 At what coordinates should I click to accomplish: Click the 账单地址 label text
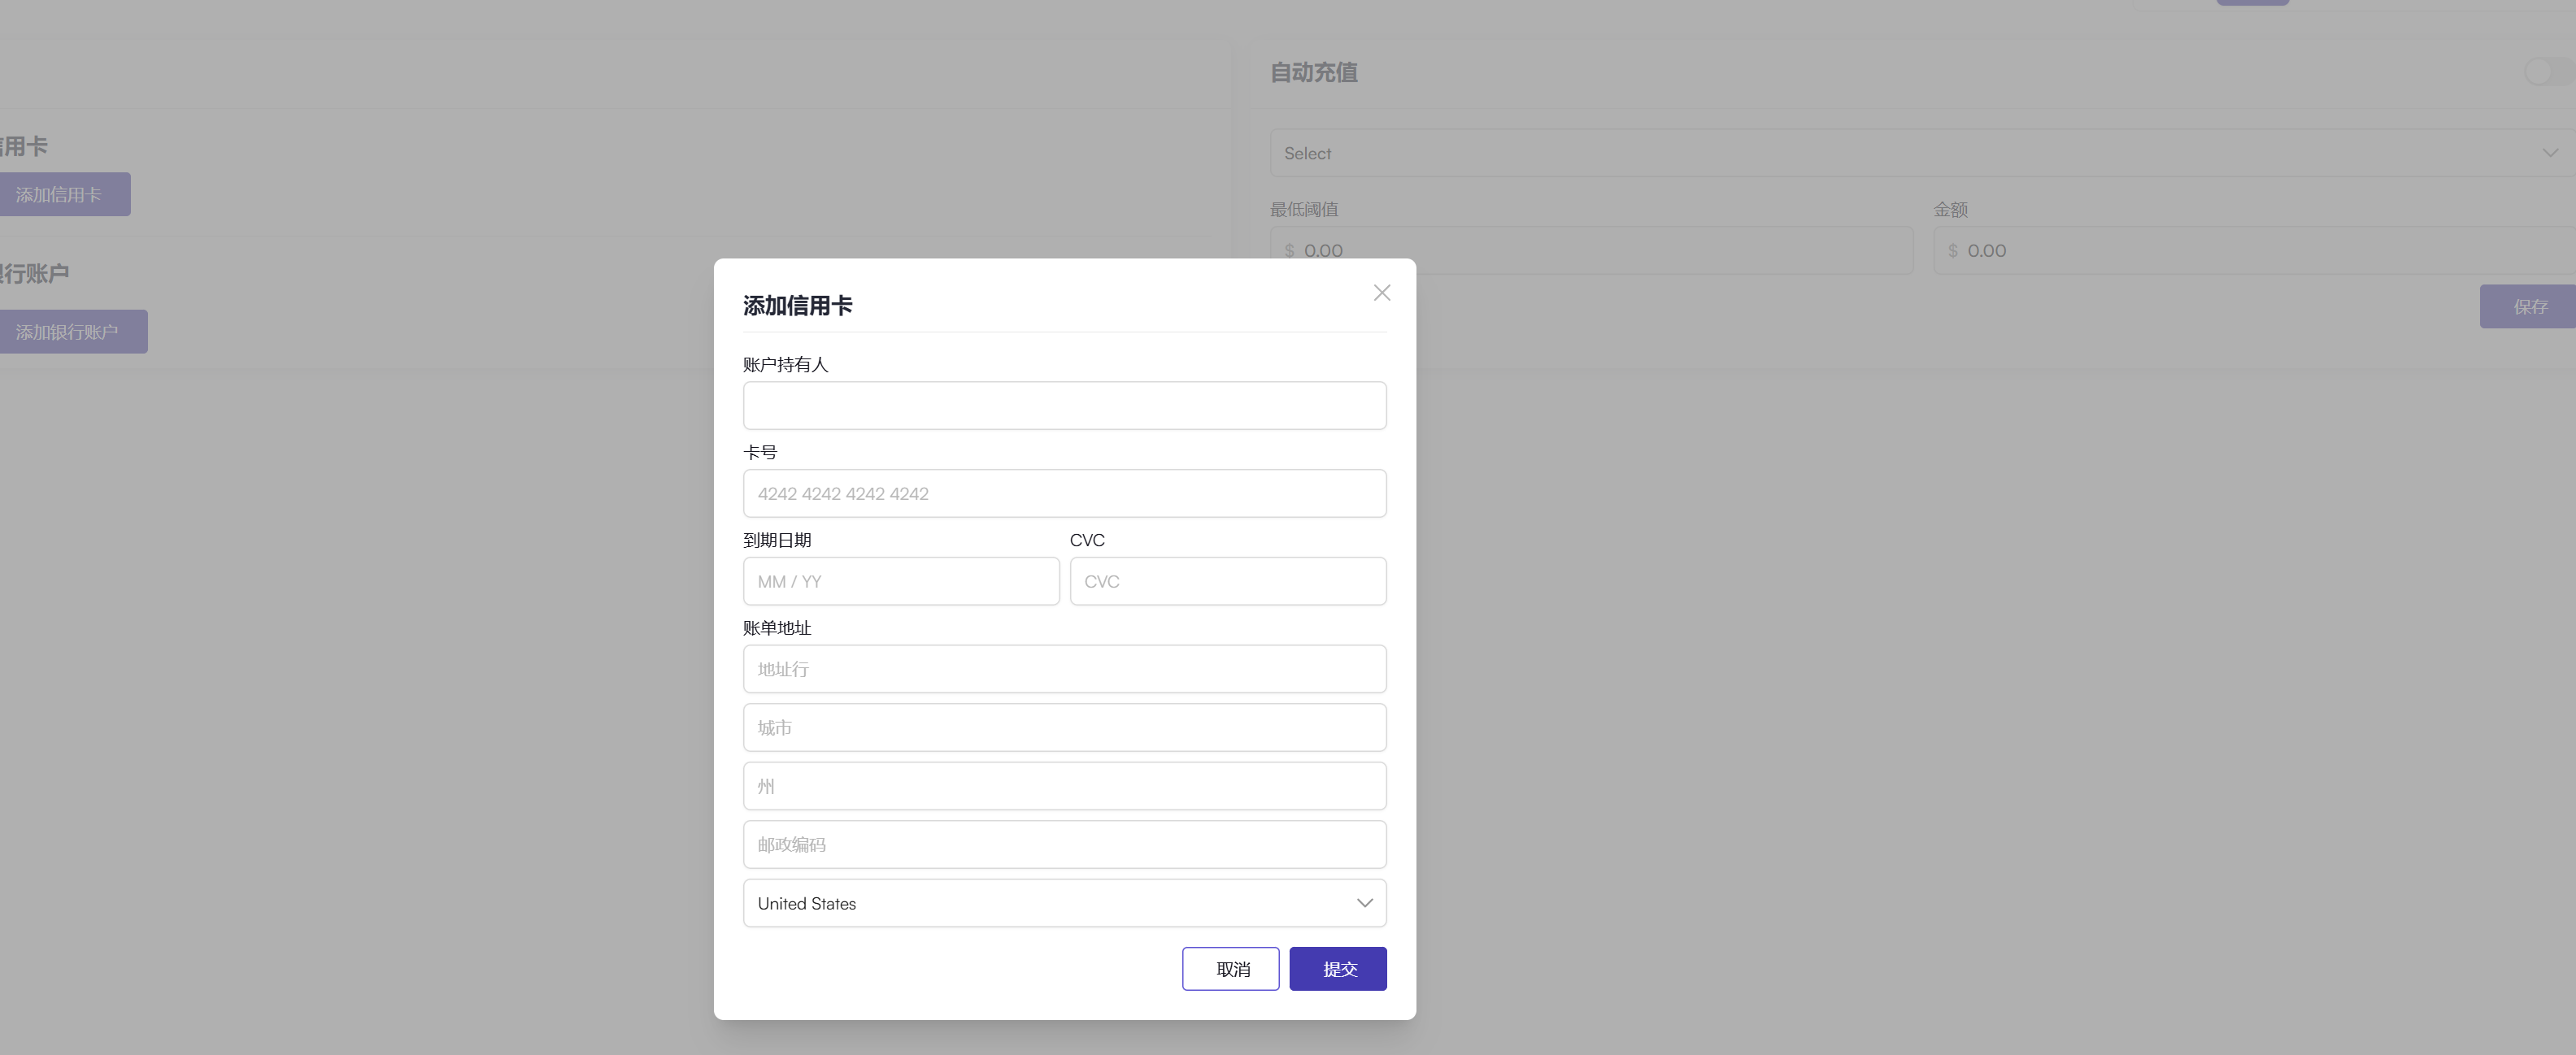click(777, 628)
